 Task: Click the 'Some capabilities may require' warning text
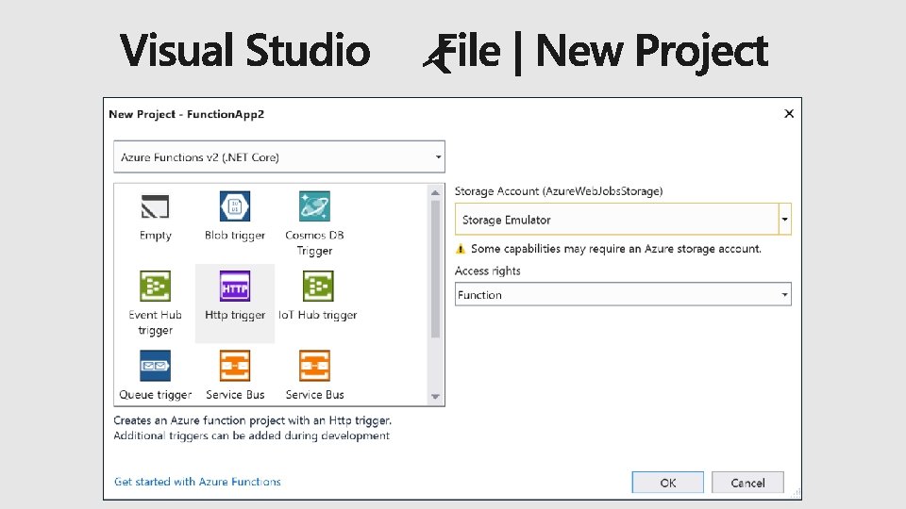pos(616,249)
